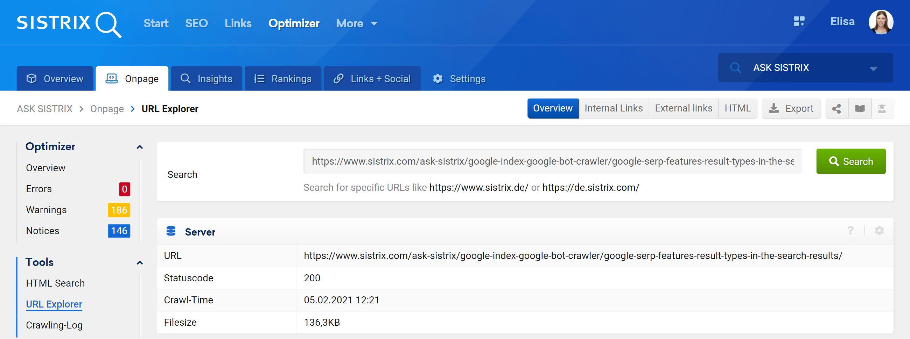Click the blue Notices 146 badge
Image resolution: width=910 pixels, height=339 pixels.
pos(119,231)
